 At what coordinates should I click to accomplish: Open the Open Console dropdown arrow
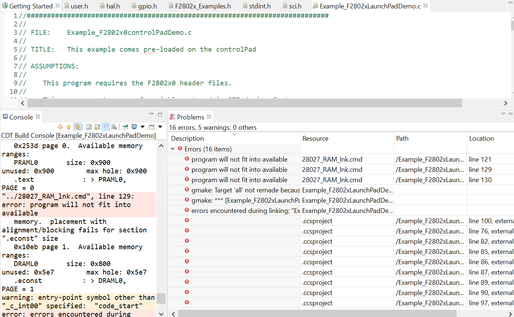[160, 126]
